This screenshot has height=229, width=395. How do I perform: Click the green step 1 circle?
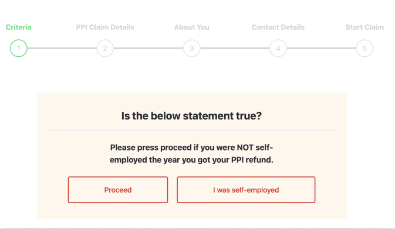click(x=19, y=48)
